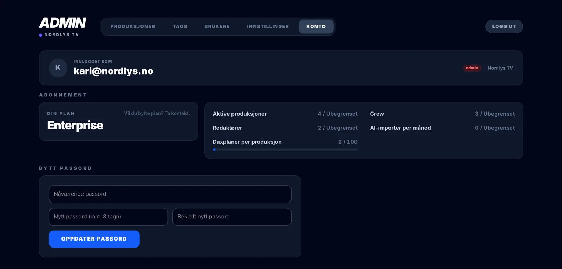
Task: Click the DIN PLAN label
Action: (x=61, y=114)
